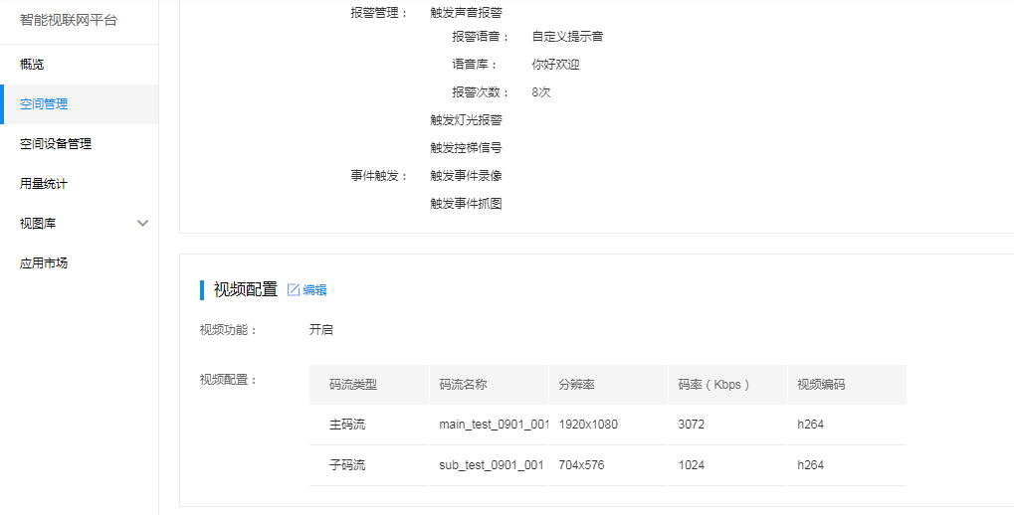Image resolution: width=1014 pixels, height=515 pixels.
Task: Click the 语音库： label
Action: 476,65
